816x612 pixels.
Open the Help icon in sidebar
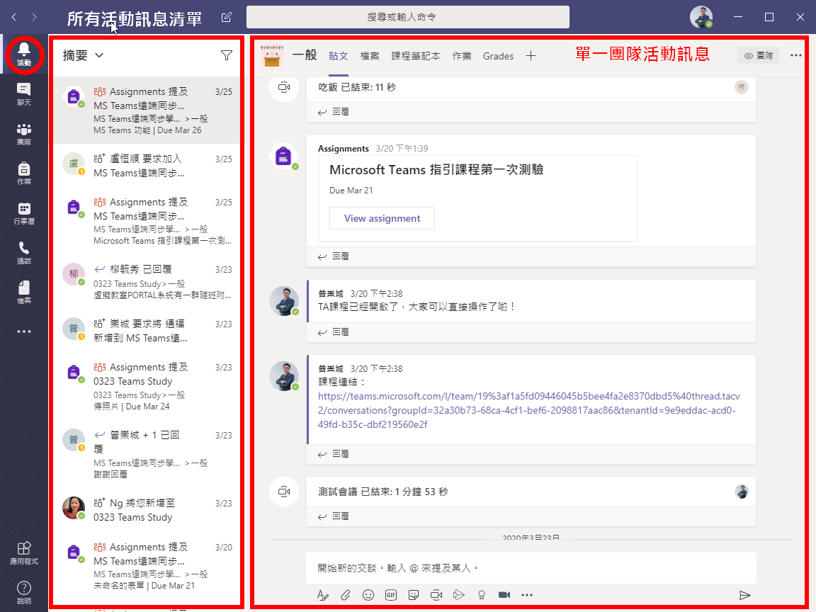tap(24, 593)
